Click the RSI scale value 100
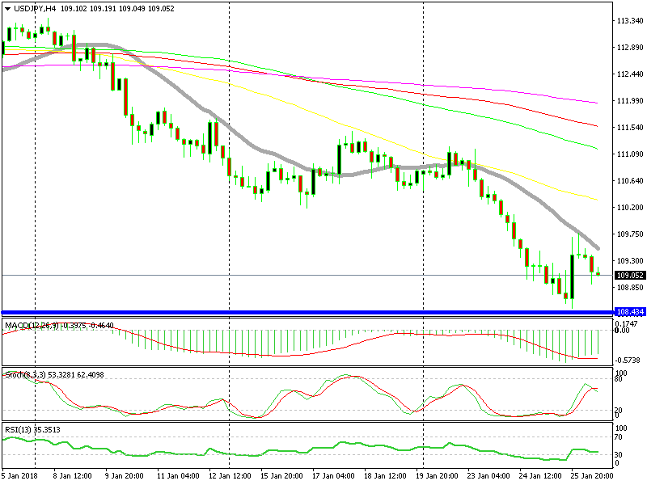 point(621,428)
